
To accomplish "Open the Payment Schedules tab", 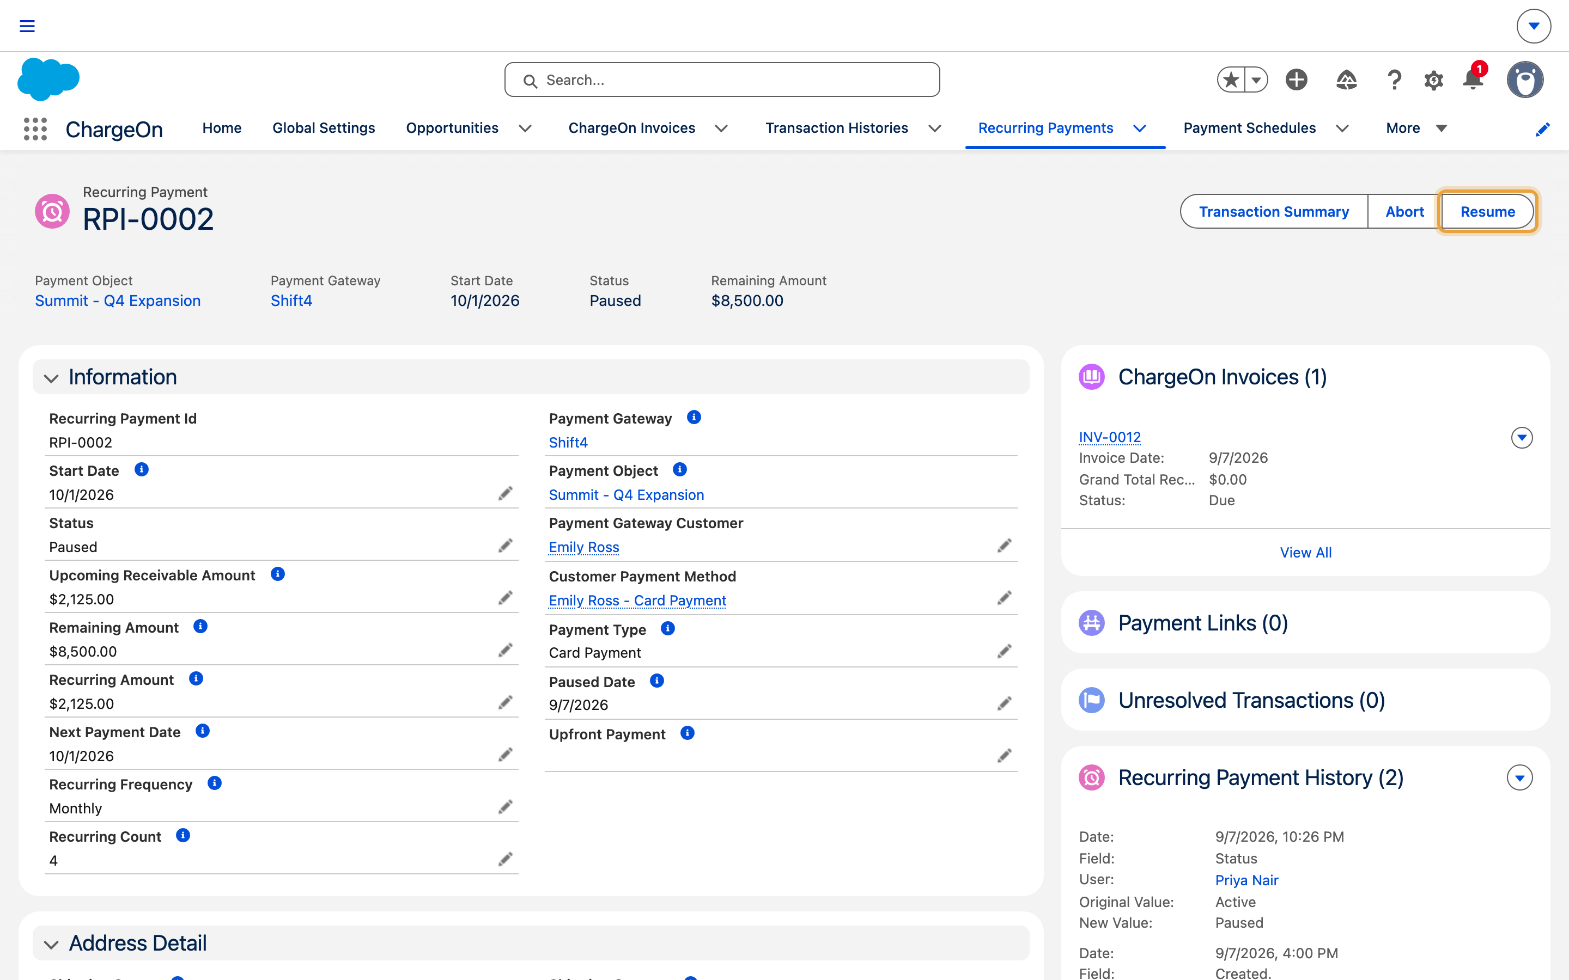I will tap(1249, 128).
